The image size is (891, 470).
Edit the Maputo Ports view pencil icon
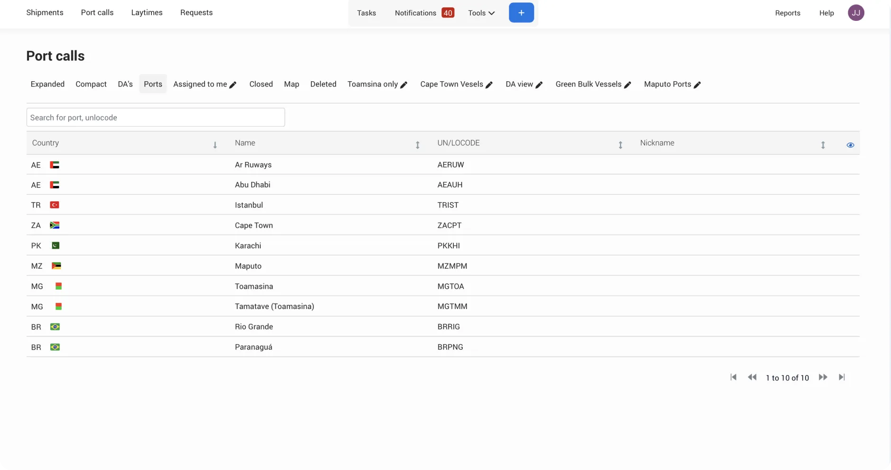[x=697, y=85]
